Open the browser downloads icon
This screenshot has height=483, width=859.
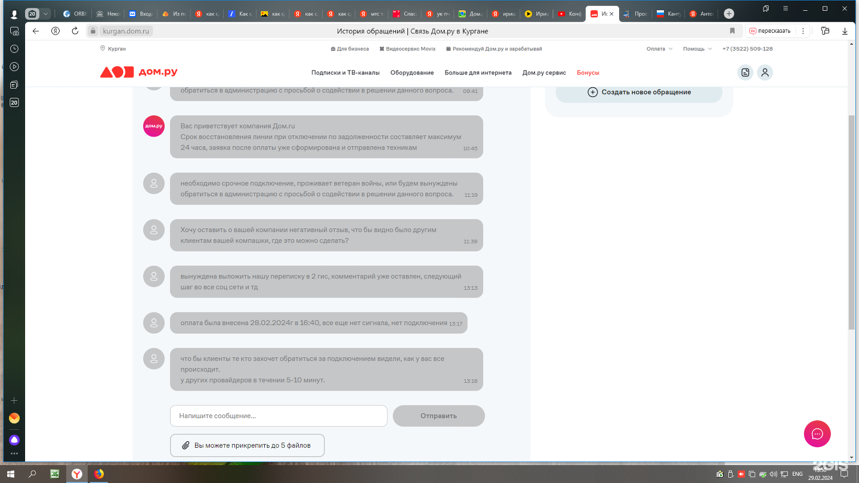point(845,31)
